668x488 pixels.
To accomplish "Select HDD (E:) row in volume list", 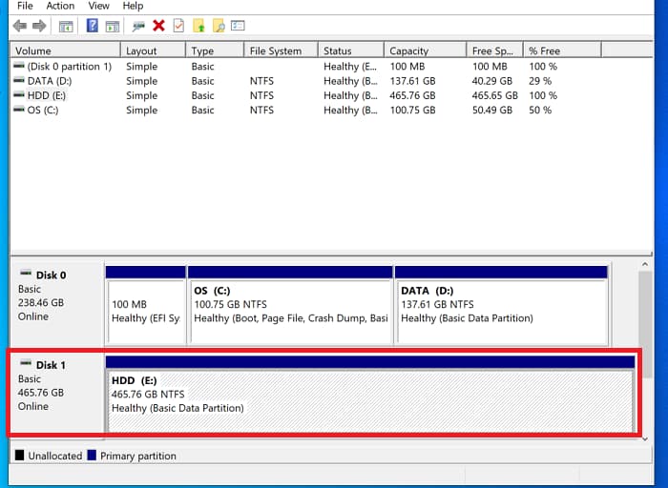I will point(40,95).
